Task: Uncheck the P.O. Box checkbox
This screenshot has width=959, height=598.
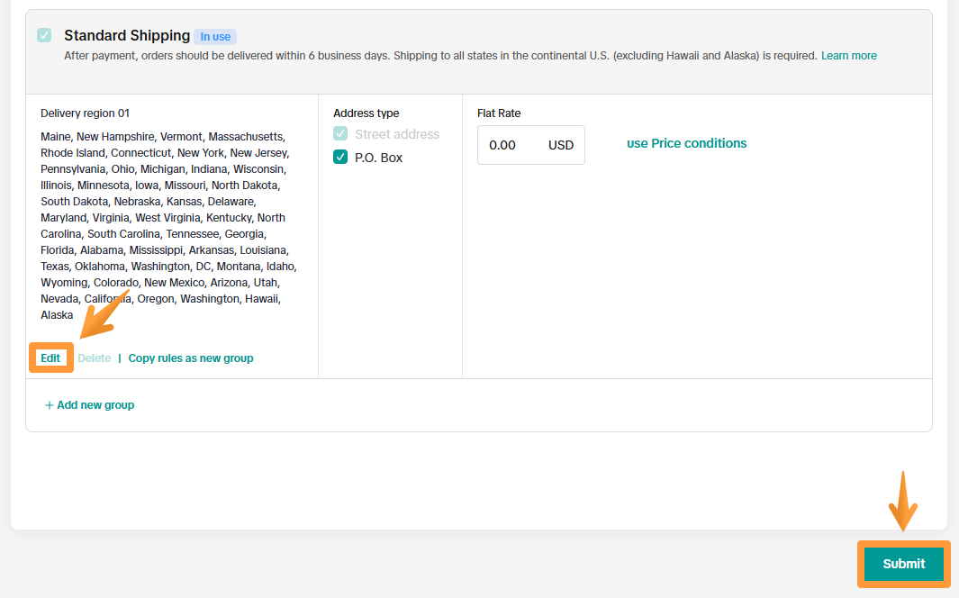Action: 340,157
